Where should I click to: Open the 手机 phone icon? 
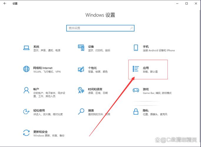pyautogui.click(x=136, y=48)
